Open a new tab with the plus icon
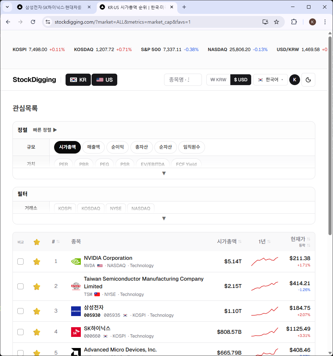 [184, 7]
